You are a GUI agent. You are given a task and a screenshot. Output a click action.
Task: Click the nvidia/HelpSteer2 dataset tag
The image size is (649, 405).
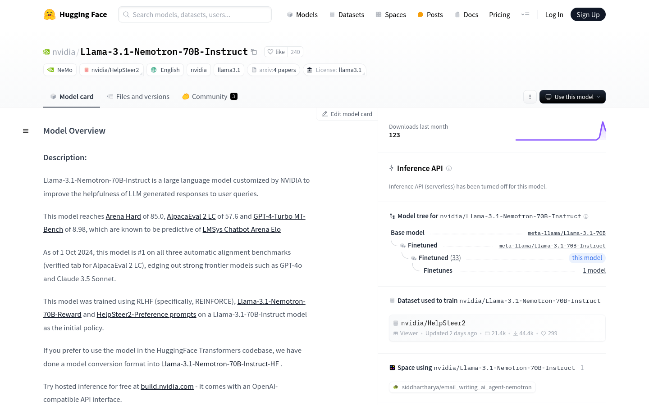pos(111,70)
